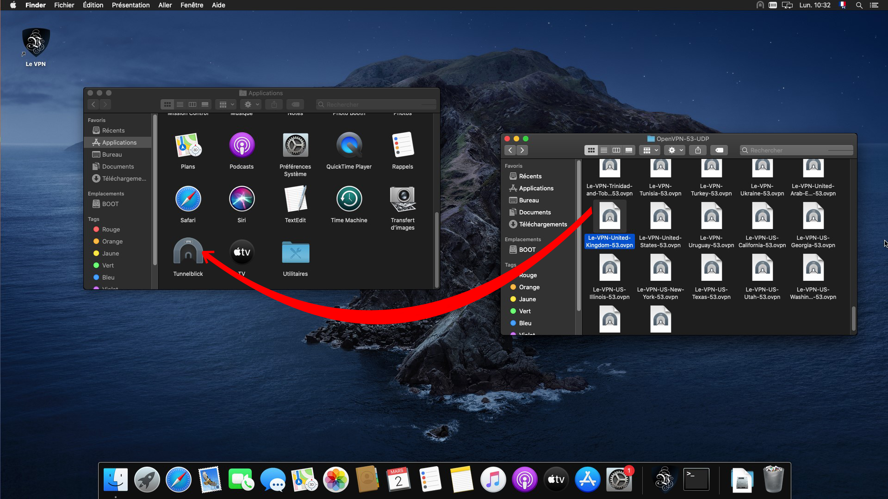Open Préférences Système in Applications window
888x499 pixels.
(x=295, y=145)
